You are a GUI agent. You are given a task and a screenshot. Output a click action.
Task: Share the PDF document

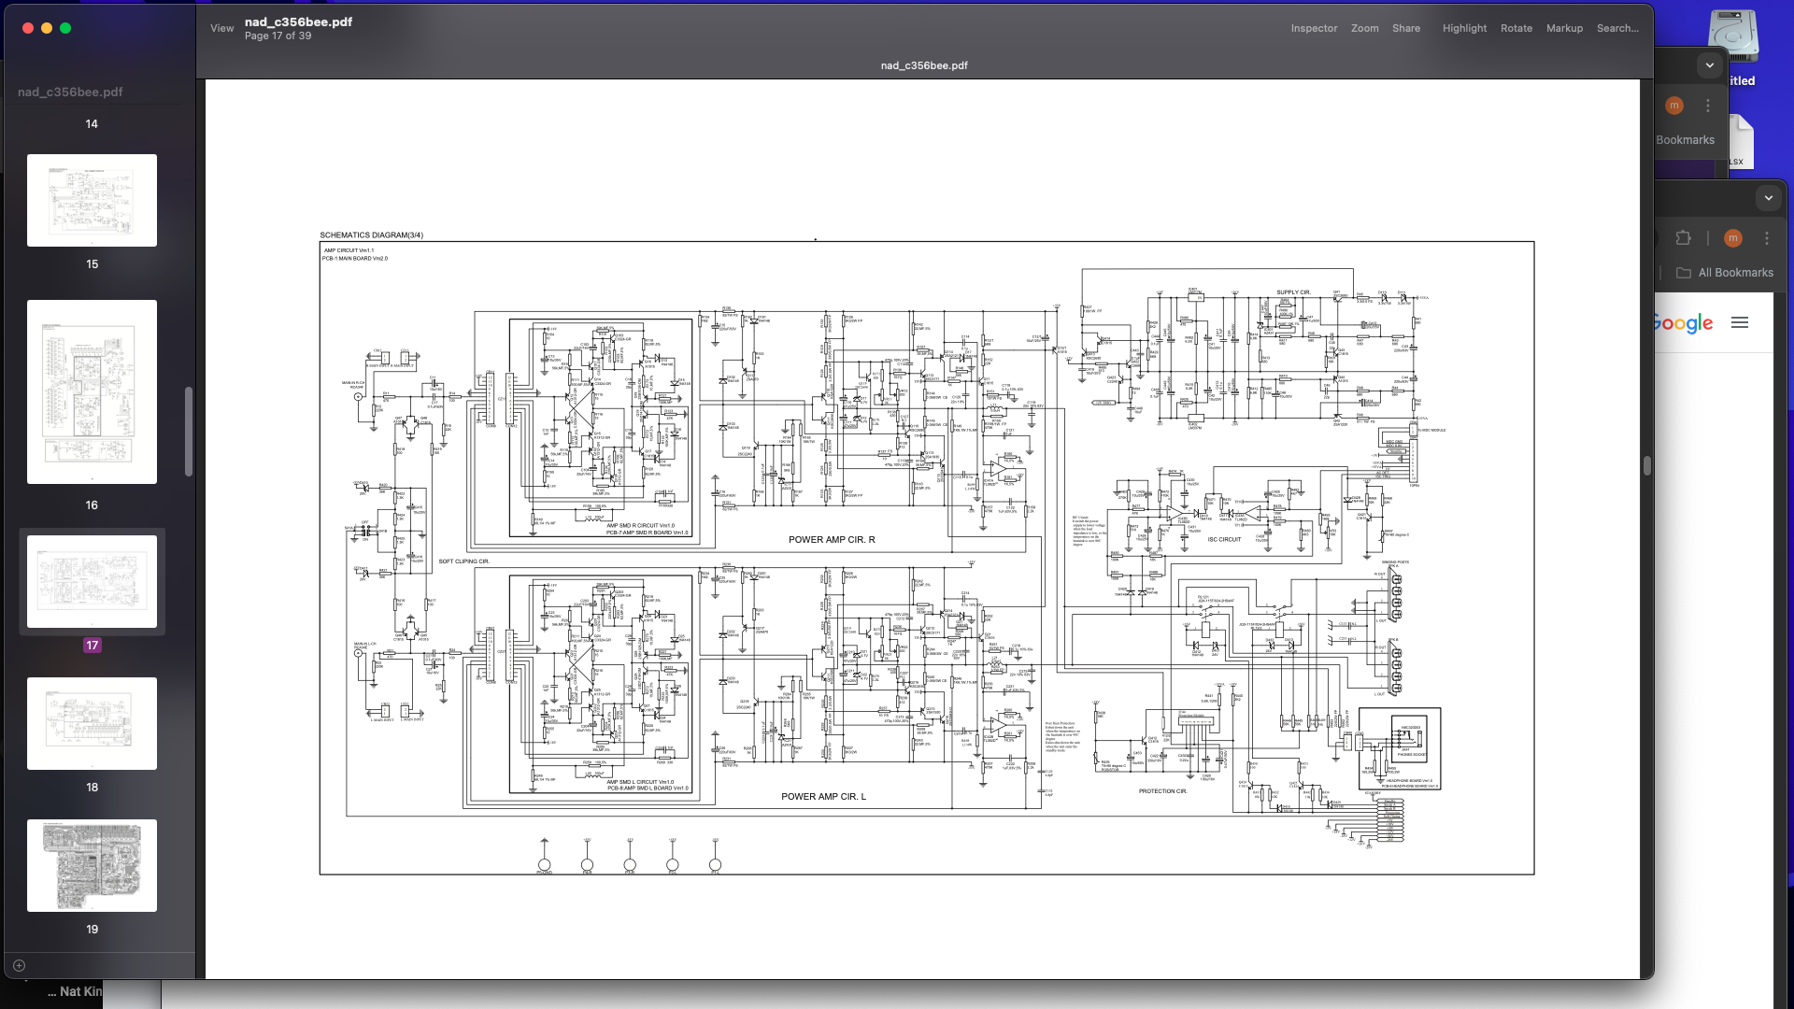tap(1405, 28)
